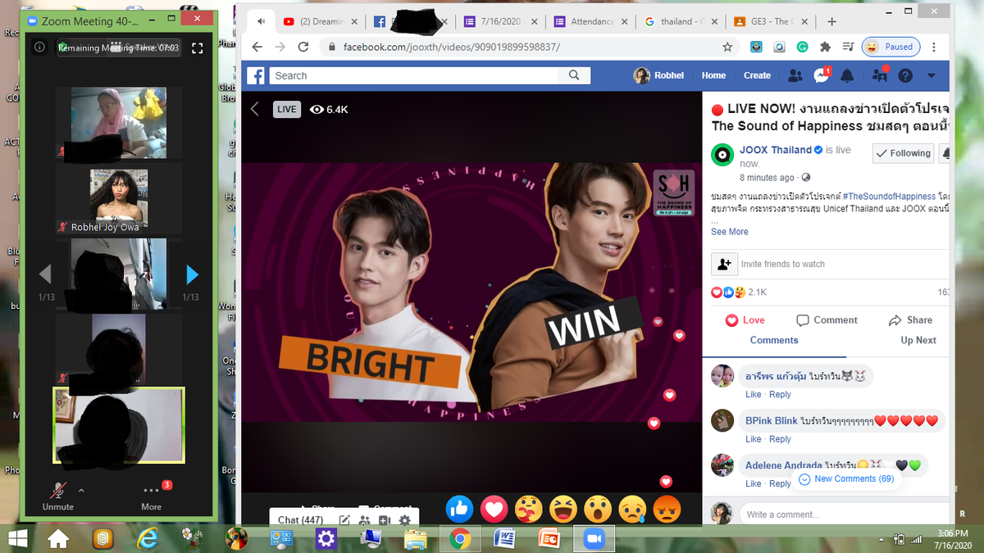
Task: Pick the Haha laughing reaction
Action: click(x=564, y=510)
